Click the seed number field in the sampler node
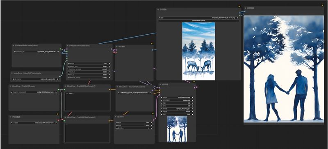Screen dimensions: 328x149 (177, 97)
